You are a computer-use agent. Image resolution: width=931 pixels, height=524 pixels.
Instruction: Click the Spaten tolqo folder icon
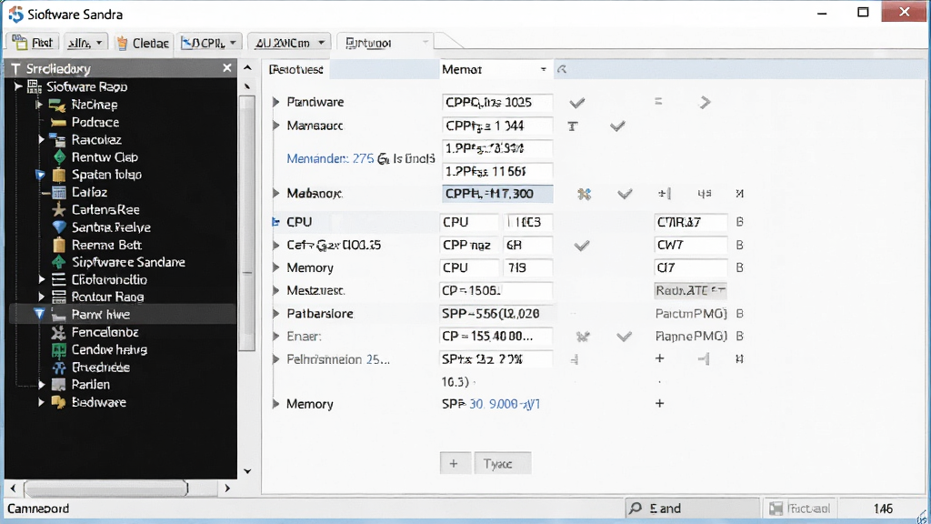[x=59, y=175]
